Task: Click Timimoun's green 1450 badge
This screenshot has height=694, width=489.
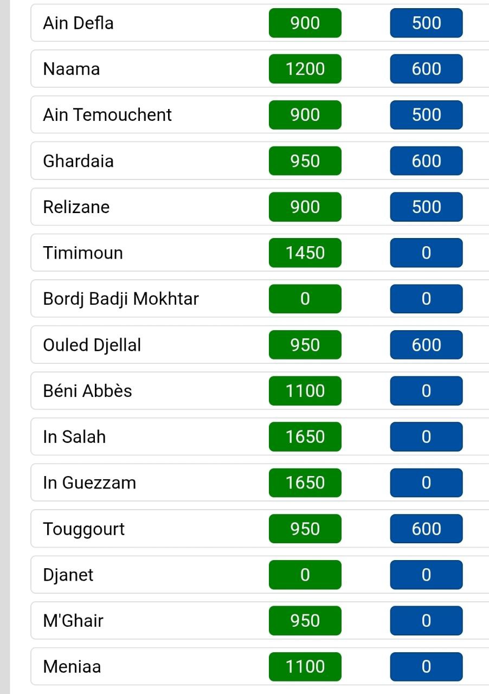Action: pos(305,253)
